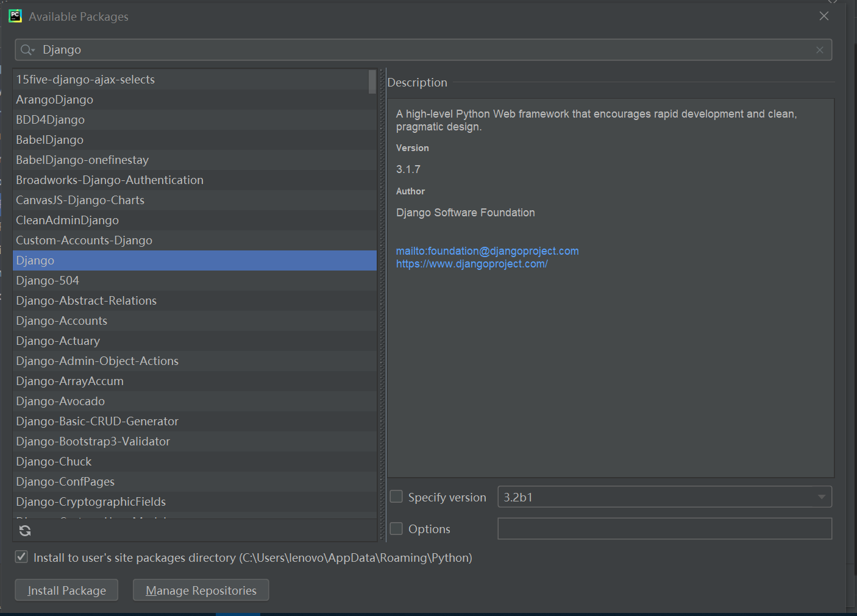The height and width of the screenshot is (616, 857).
Task: Uncheck Install to user's site packages directory
Action: (x=21, y=557)
